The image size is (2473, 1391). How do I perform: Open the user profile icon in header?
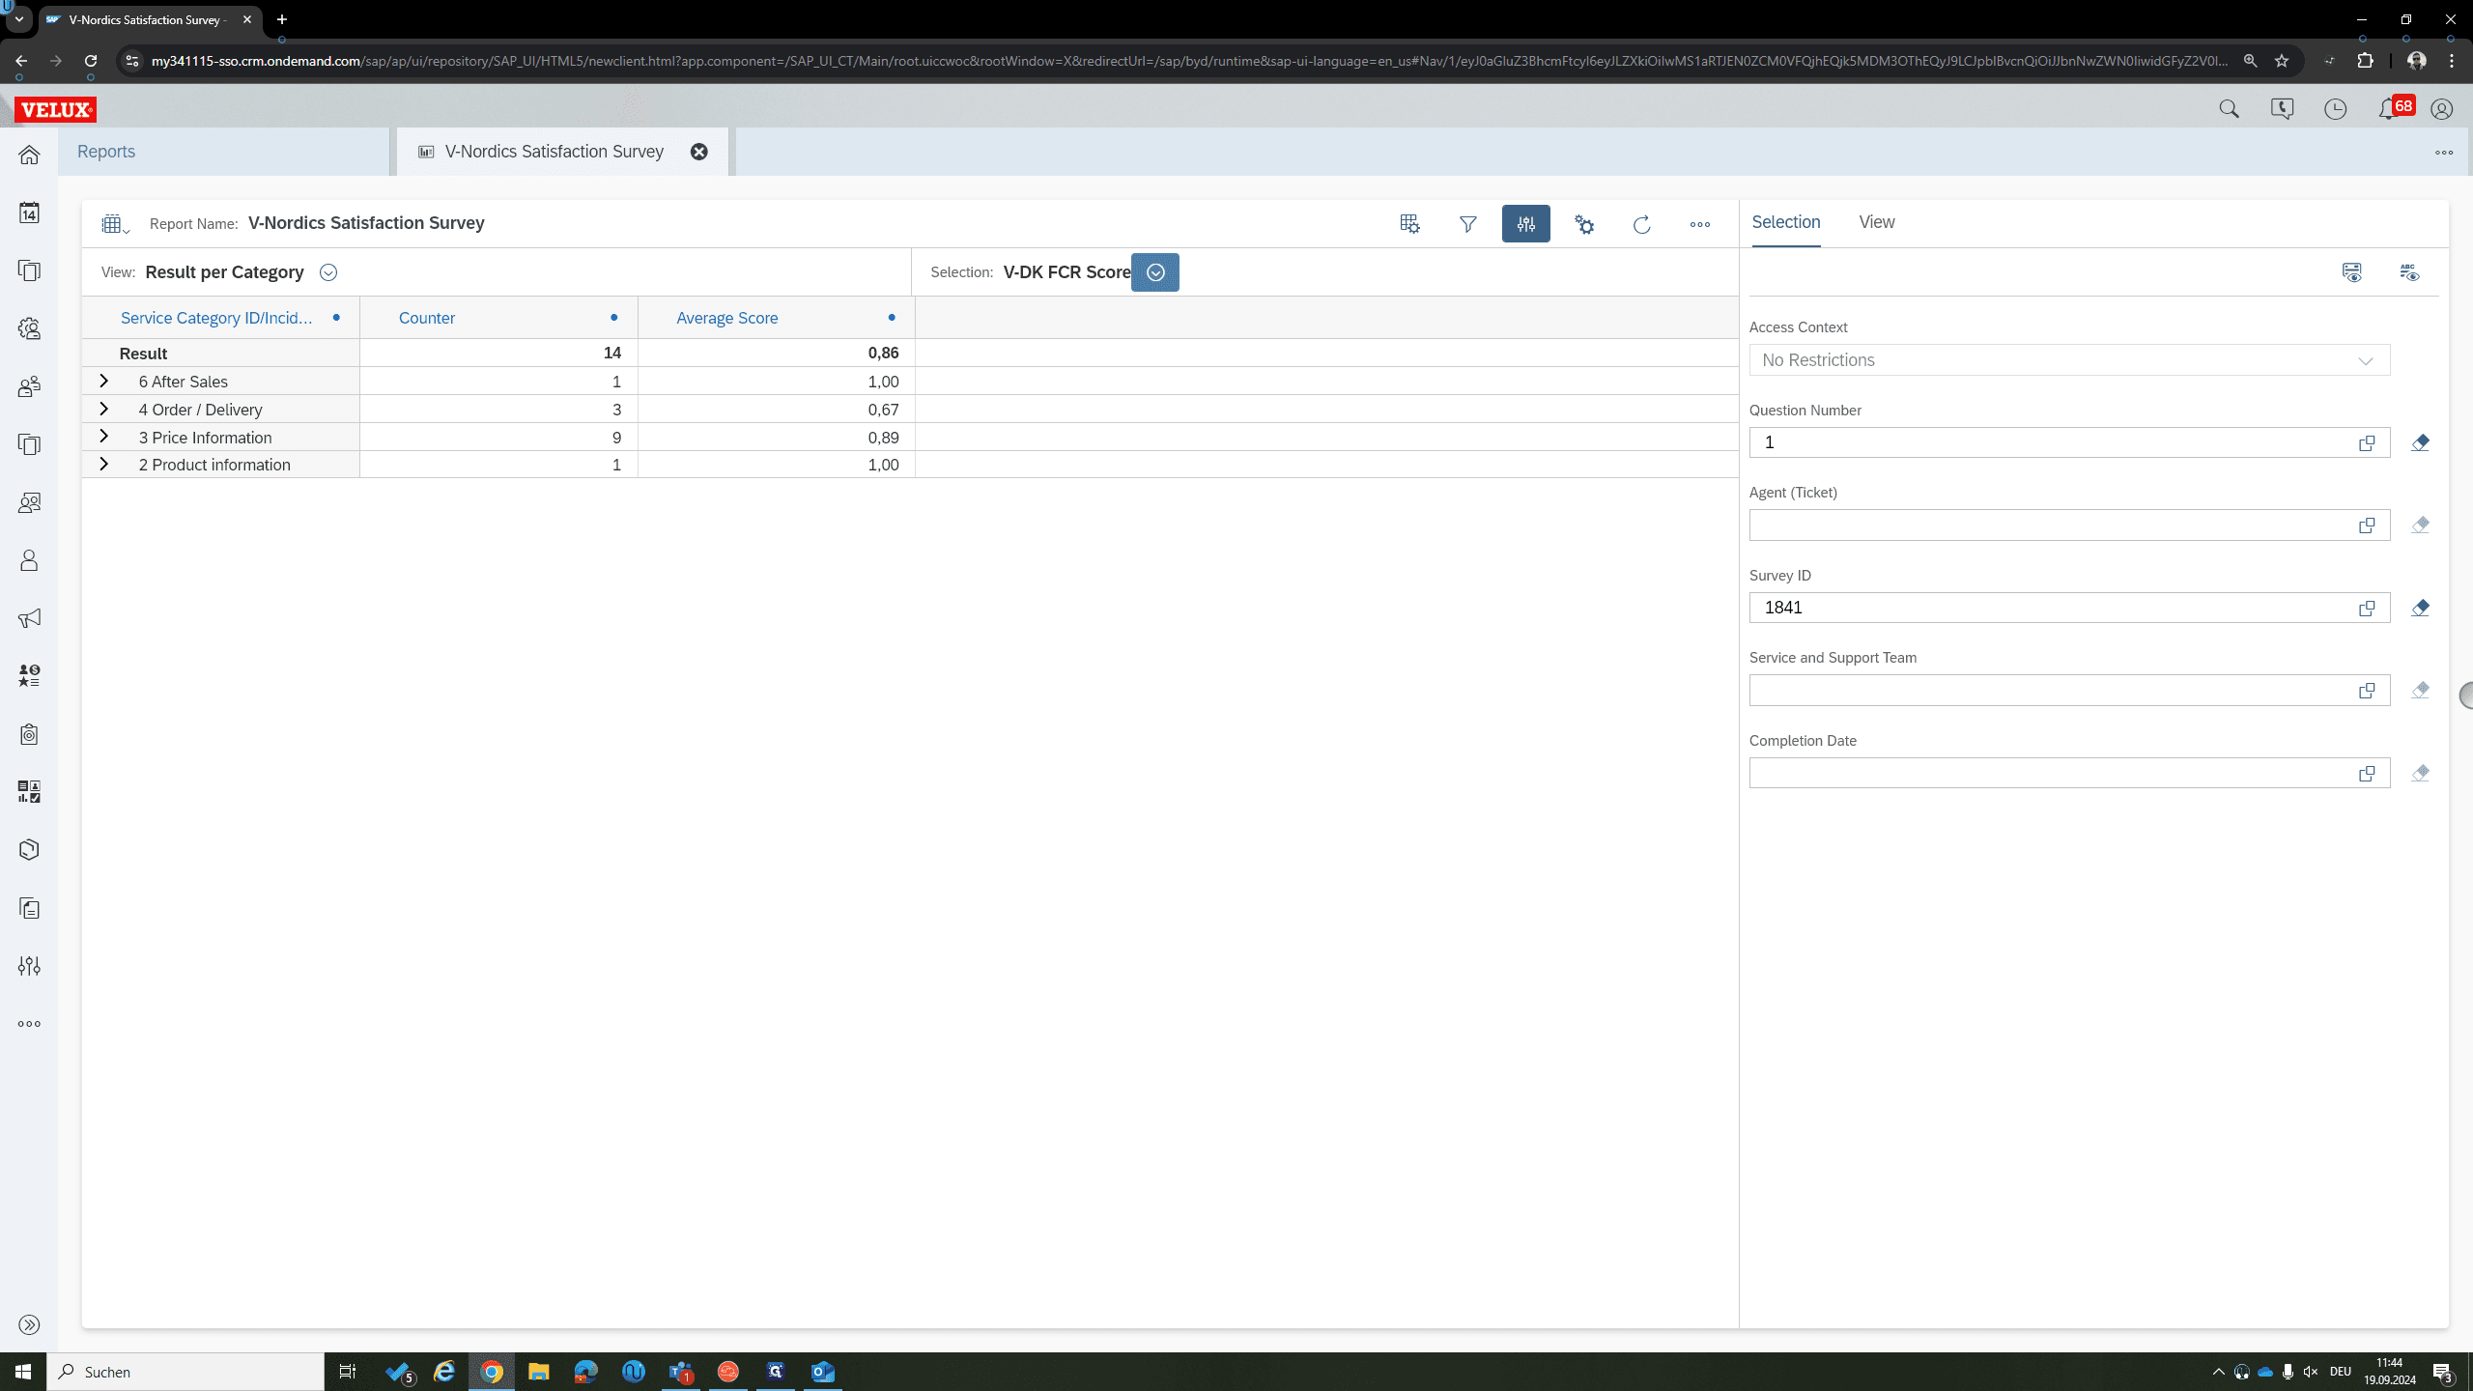point(2441,109)
